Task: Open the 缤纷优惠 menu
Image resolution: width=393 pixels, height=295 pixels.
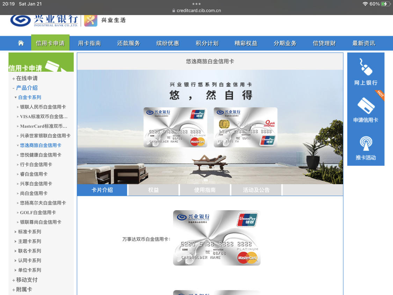Action: [x=168, y=43]
